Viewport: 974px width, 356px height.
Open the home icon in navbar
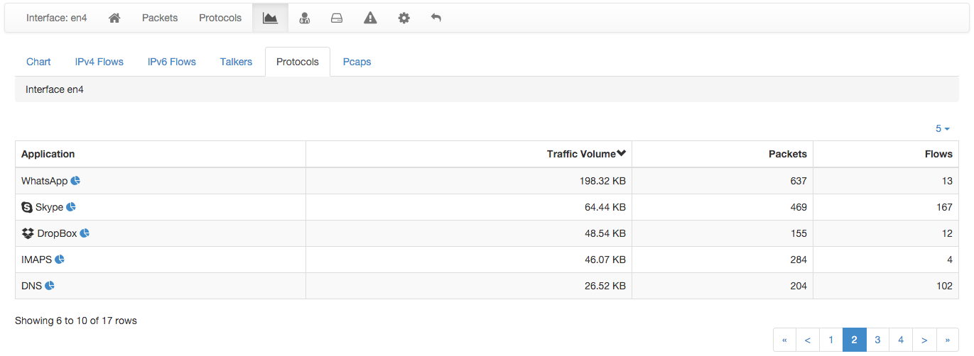point(114,18)
